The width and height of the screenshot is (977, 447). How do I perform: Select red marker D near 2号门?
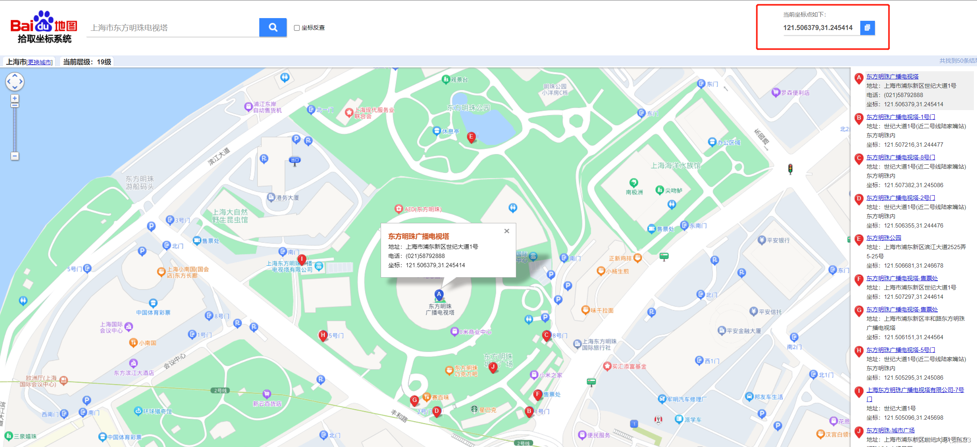click(436, 412)
